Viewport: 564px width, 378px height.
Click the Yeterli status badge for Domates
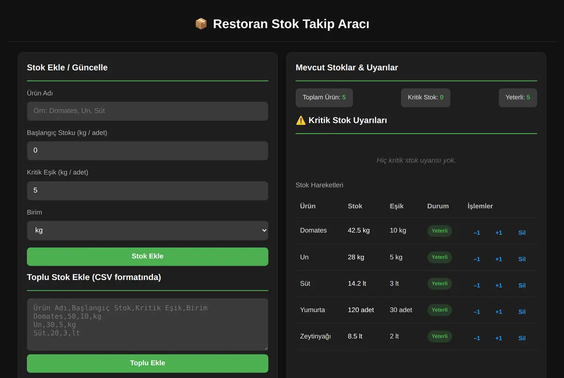coord(439,231)
